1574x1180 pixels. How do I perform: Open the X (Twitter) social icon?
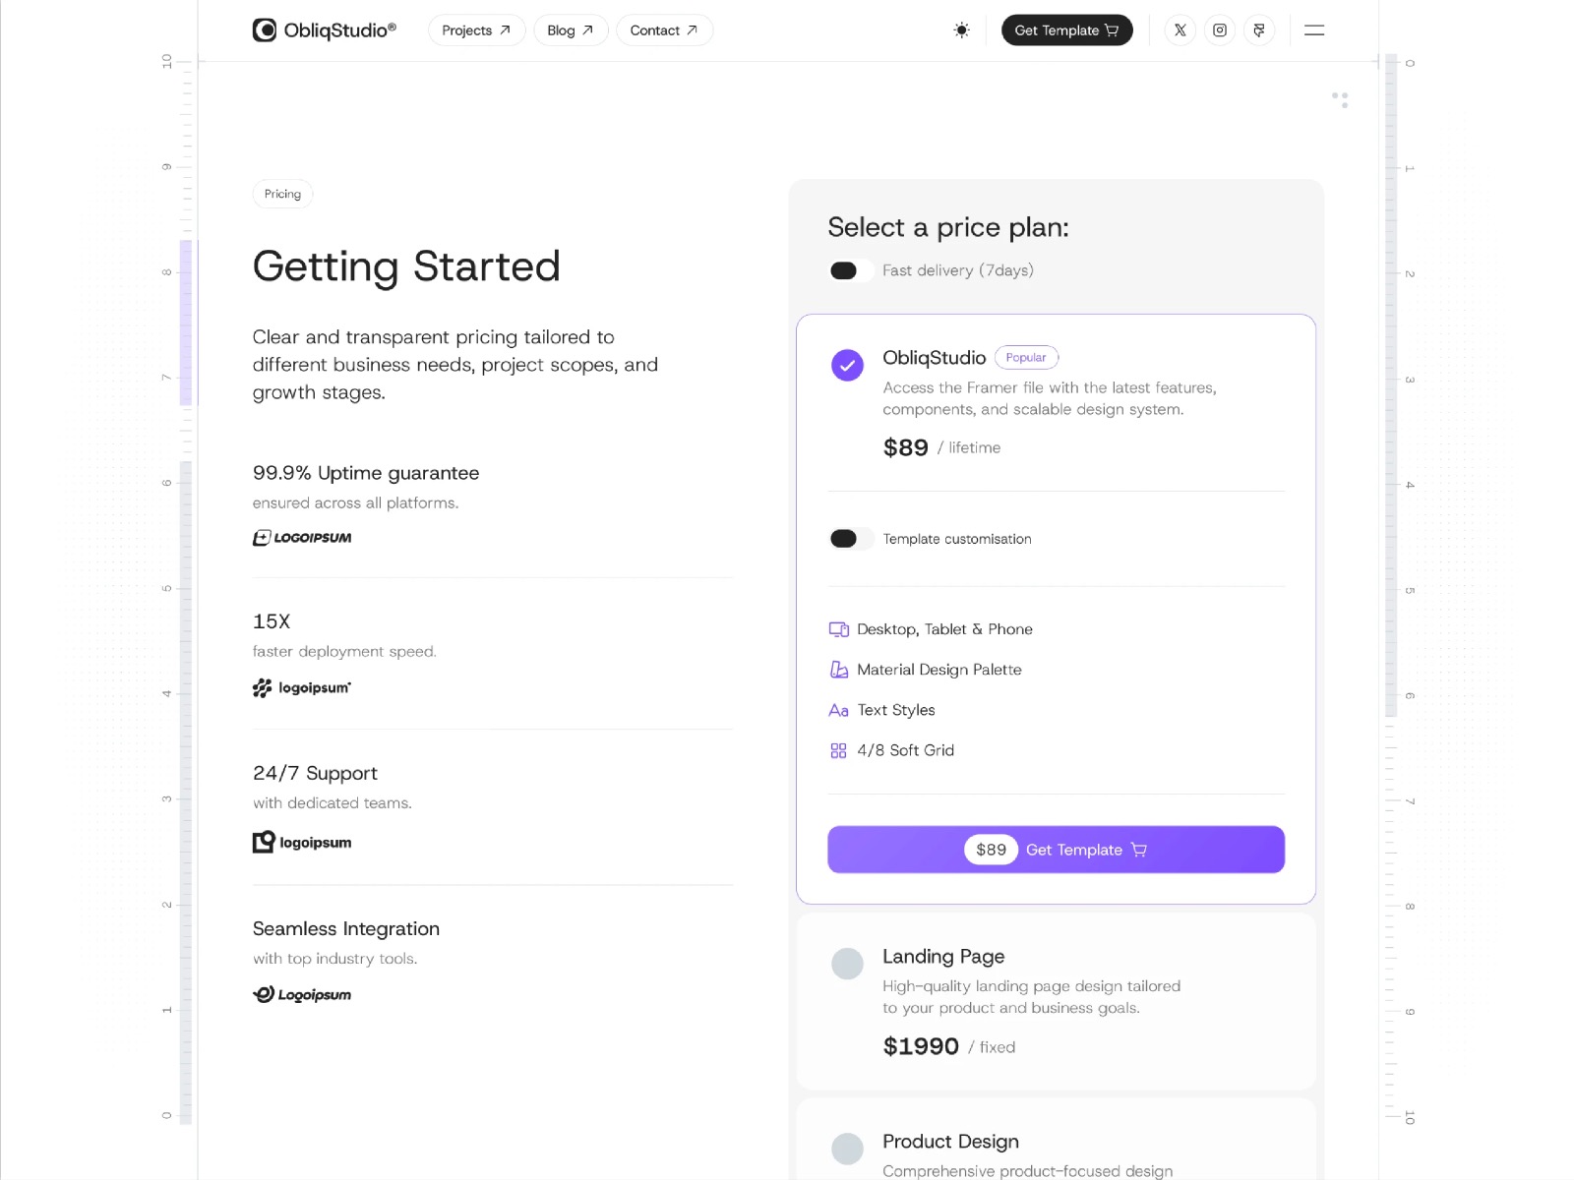point(1180,30)
